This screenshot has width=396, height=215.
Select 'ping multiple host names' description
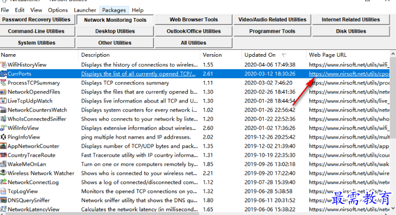(x=136, y=137)
